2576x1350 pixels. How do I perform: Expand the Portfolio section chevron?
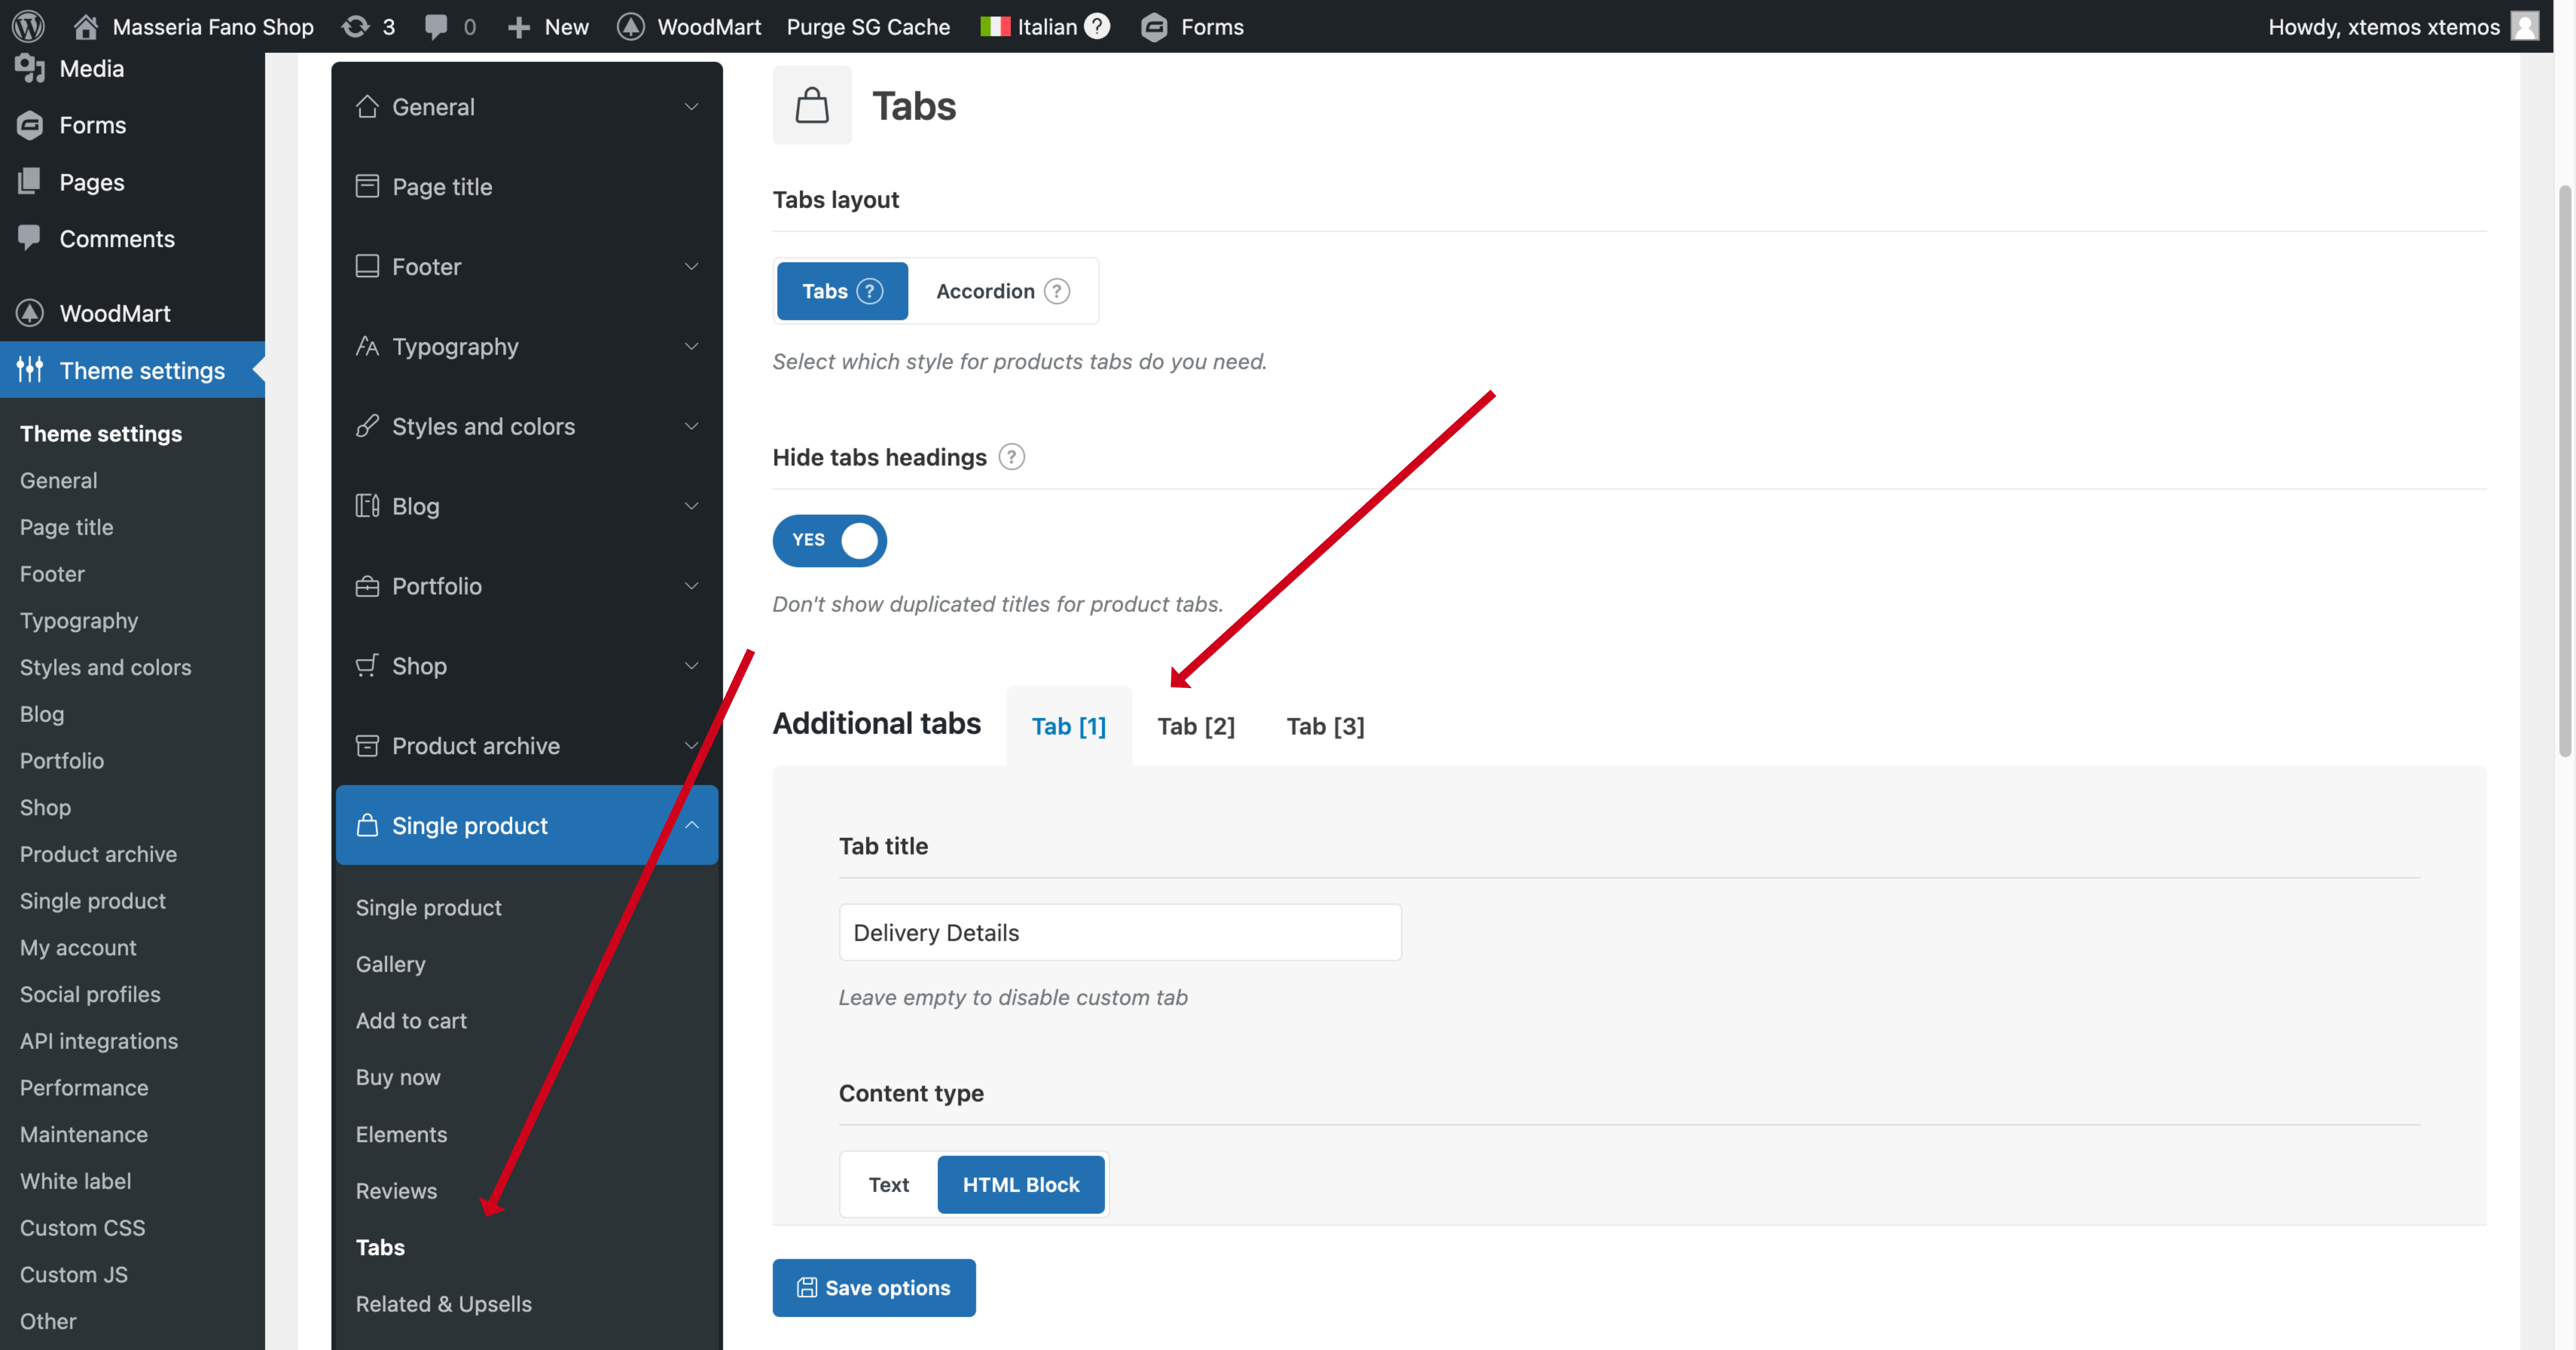coord(691,586)
